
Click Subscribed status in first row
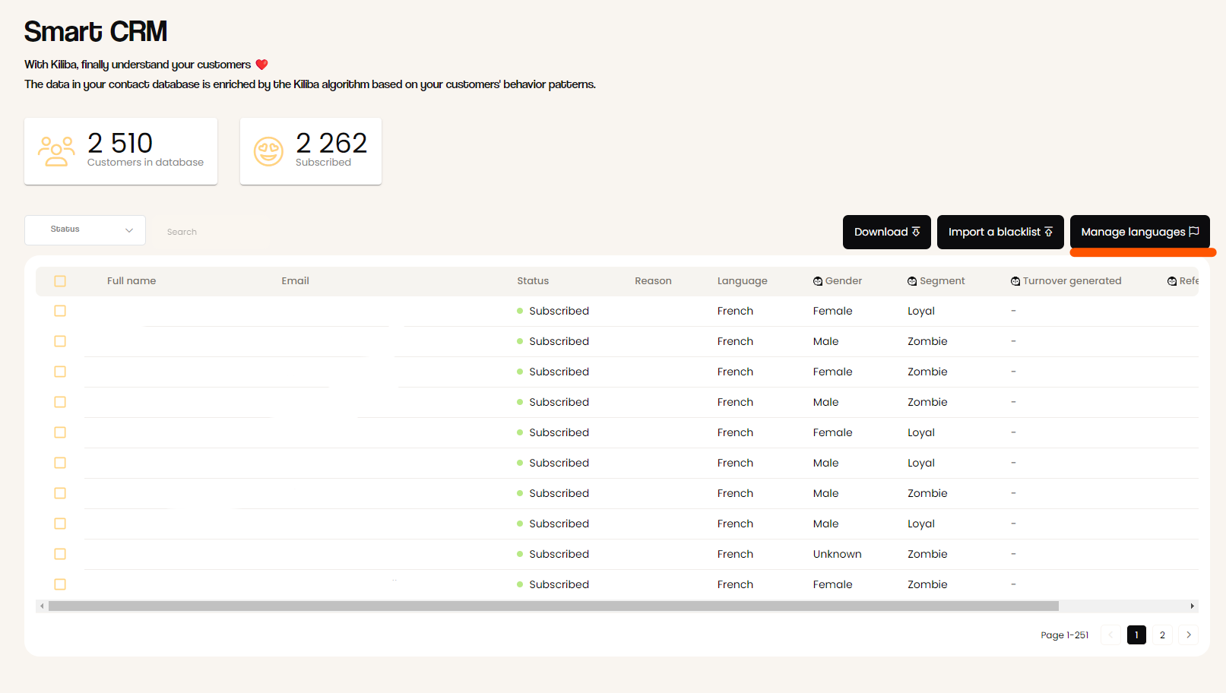559,311
